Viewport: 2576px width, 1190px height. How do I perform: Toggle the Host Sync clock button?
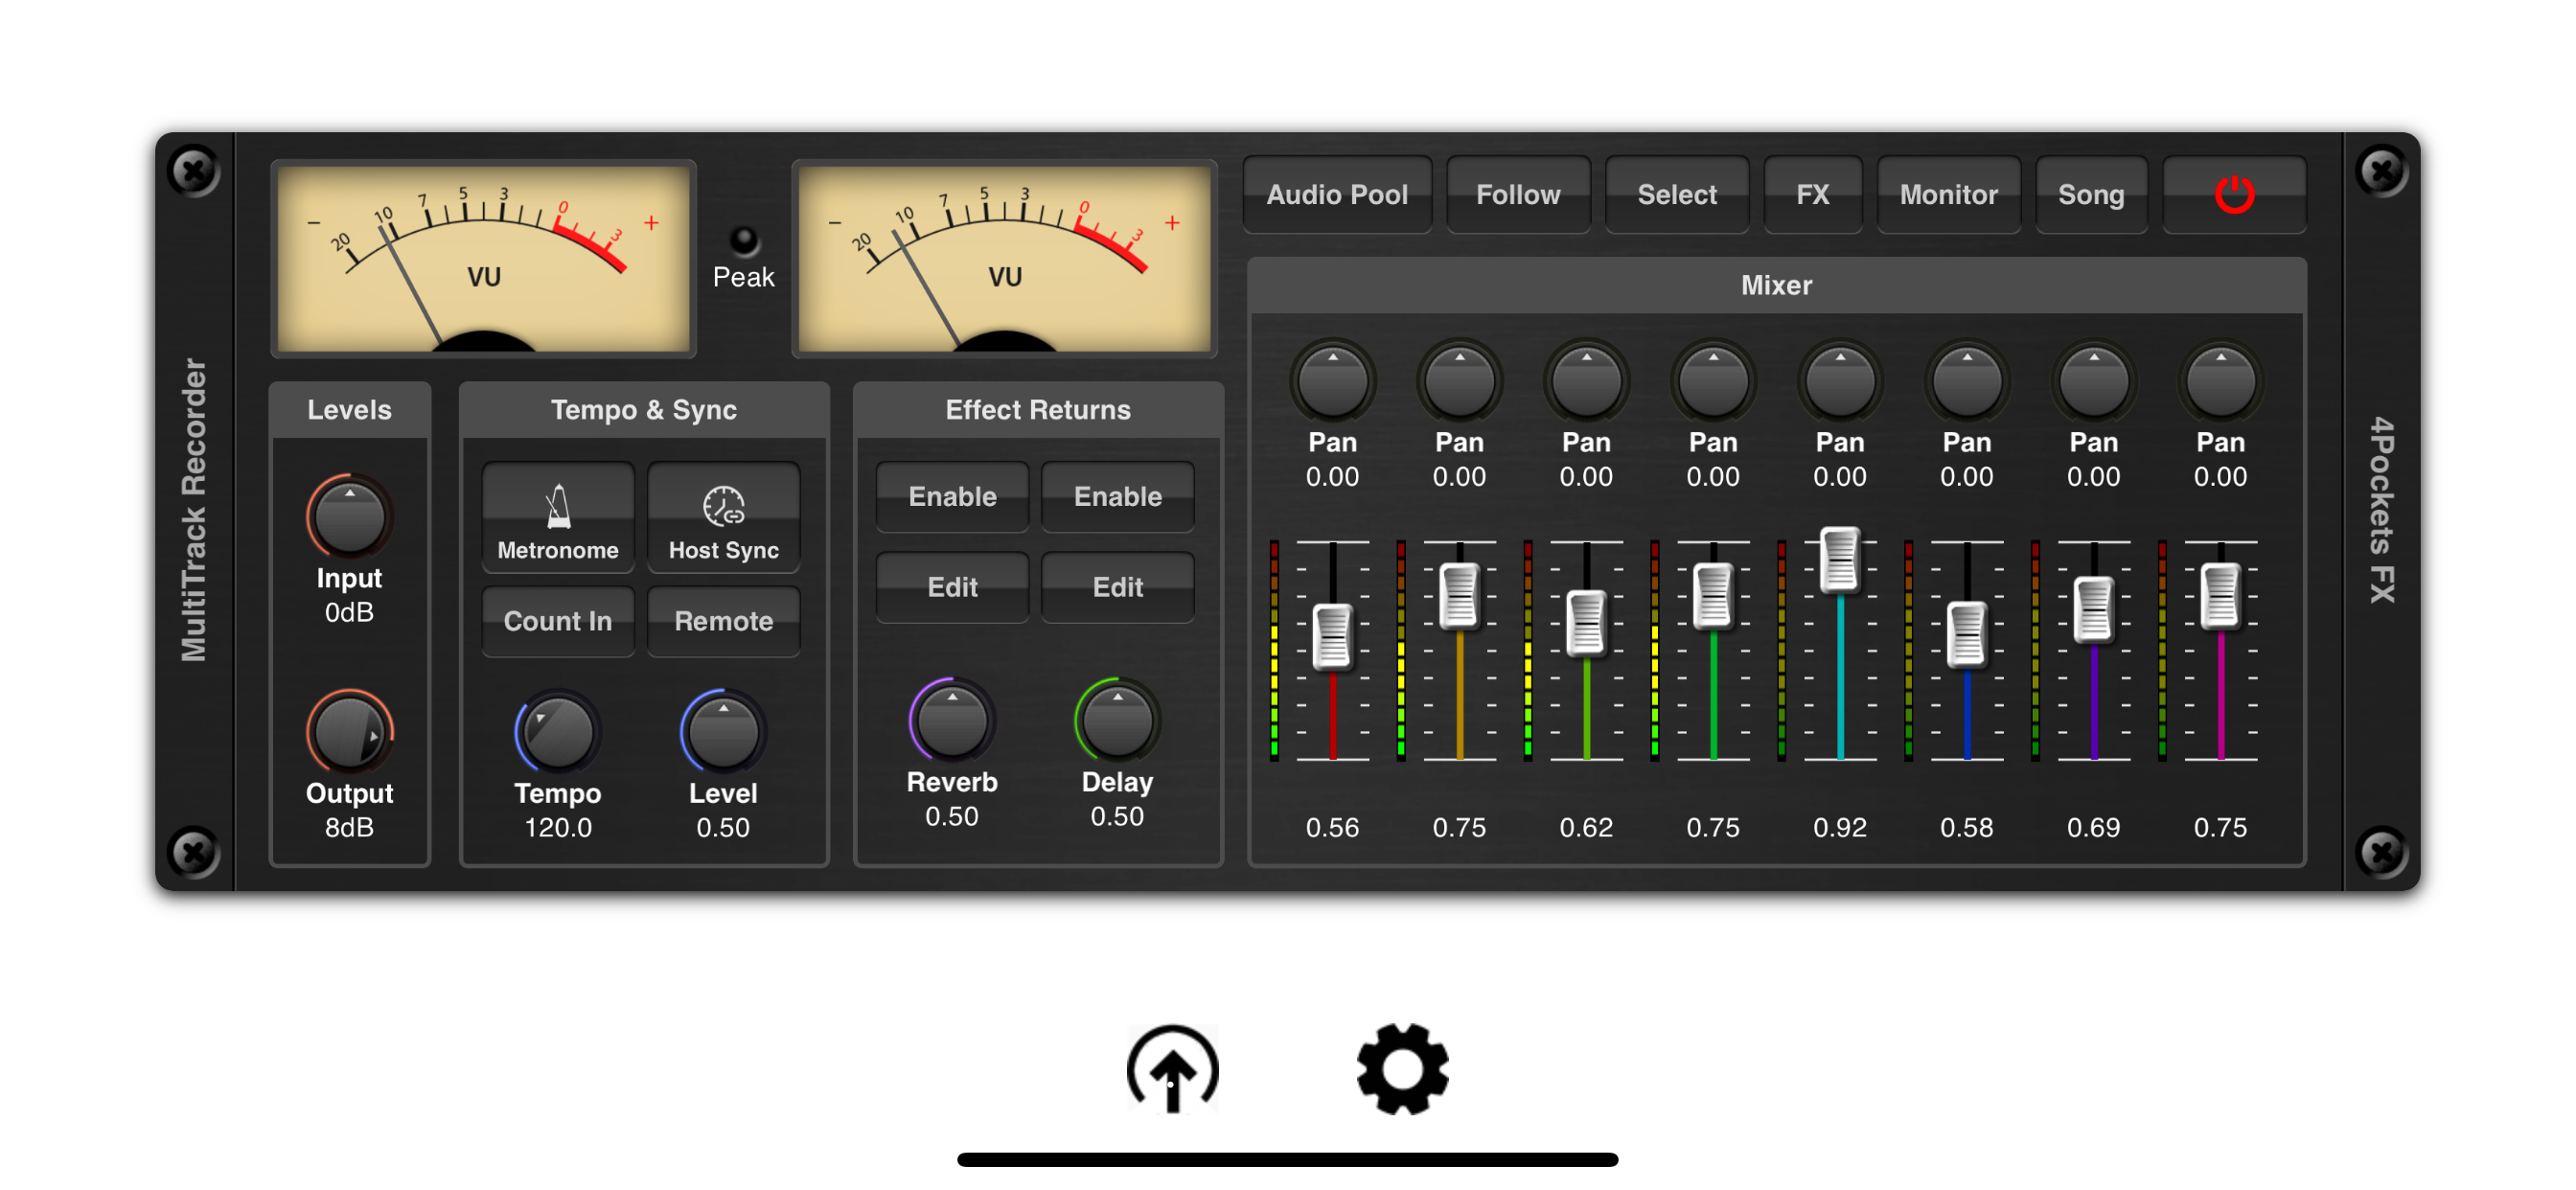723,518
